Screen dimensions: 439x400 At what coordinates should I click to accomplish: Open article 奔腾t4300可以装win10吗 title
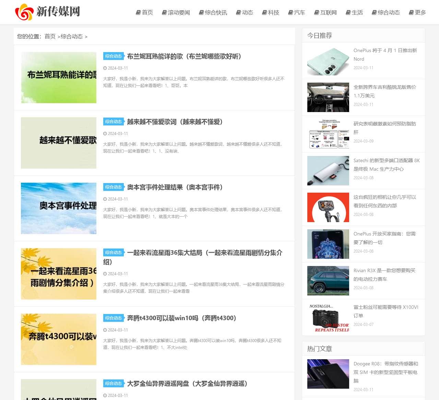coord(181,318)
